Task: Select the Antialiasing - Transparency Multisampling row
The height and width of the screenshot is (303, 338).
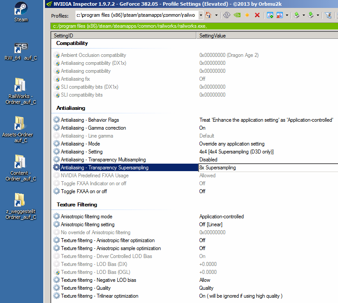Action: click(195, 160)
